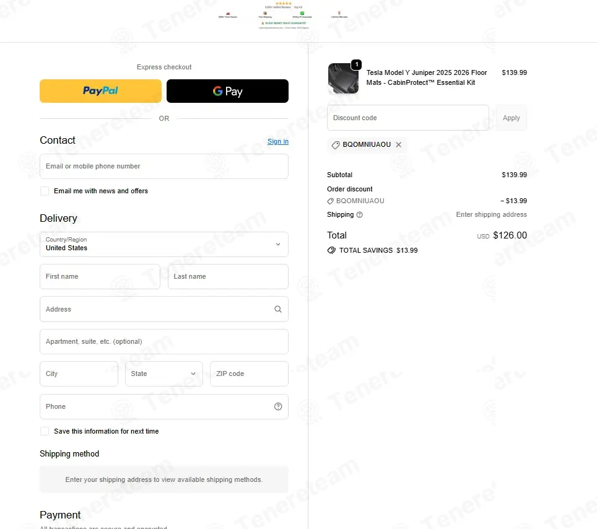Apply the discount code

click(x=512, y=118)
